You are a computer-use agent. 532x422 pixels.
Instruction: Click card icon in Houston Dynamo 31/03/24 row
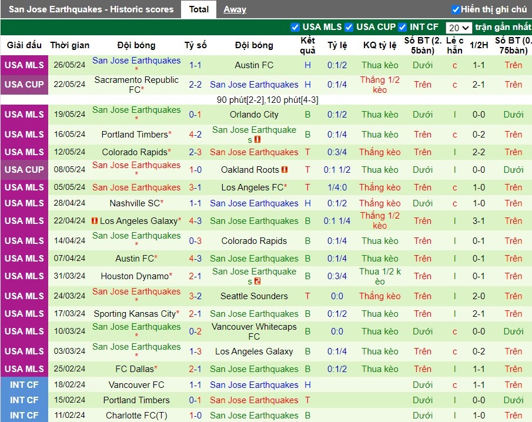click(257, 281)
